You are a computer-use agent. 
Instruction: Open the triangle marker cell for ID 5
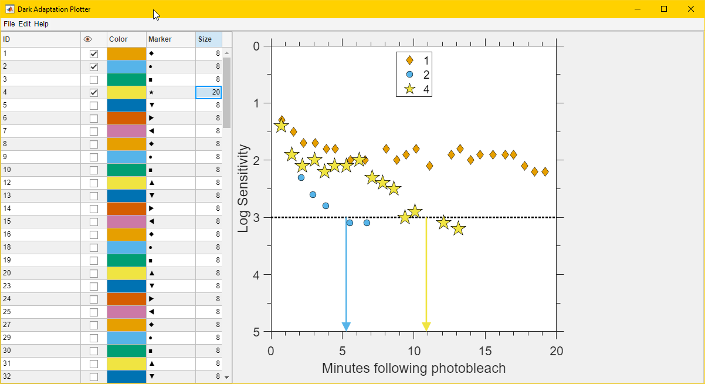171,105
